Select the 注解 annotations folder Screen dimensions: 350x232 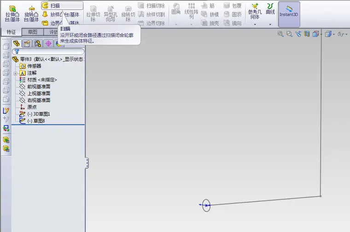pyautogui.click(x=28, y=73)
